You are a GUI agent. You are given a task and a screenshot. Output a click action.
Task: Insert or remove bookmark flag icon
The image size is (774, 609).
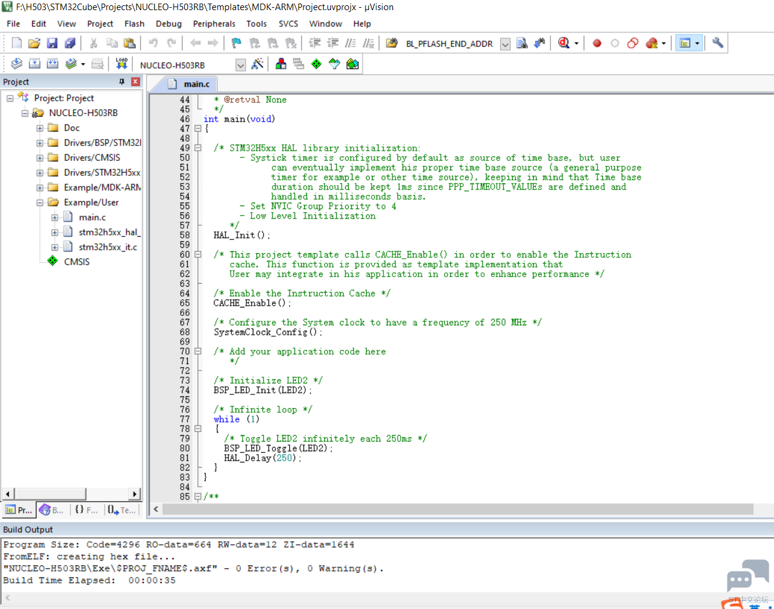(x=237, y=43)
